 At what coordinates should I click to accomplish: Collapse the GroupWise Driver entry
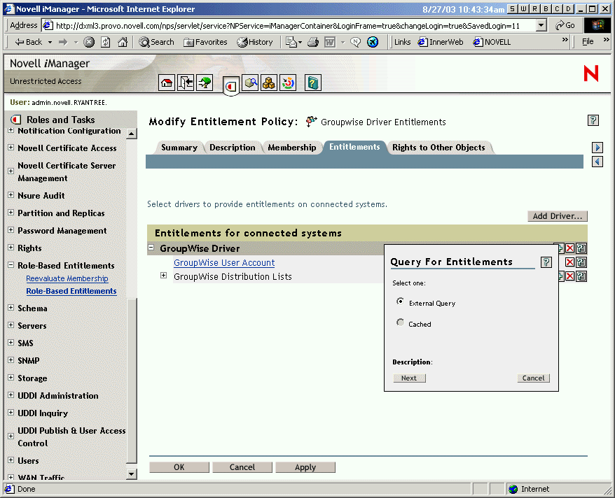tap(151, 248)
